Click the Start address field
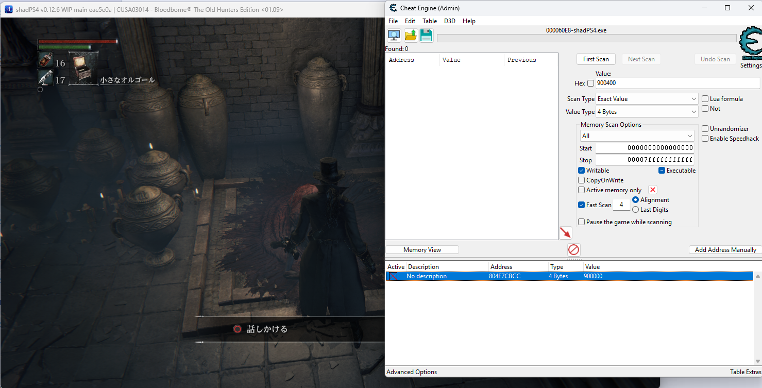 [645, 148]
